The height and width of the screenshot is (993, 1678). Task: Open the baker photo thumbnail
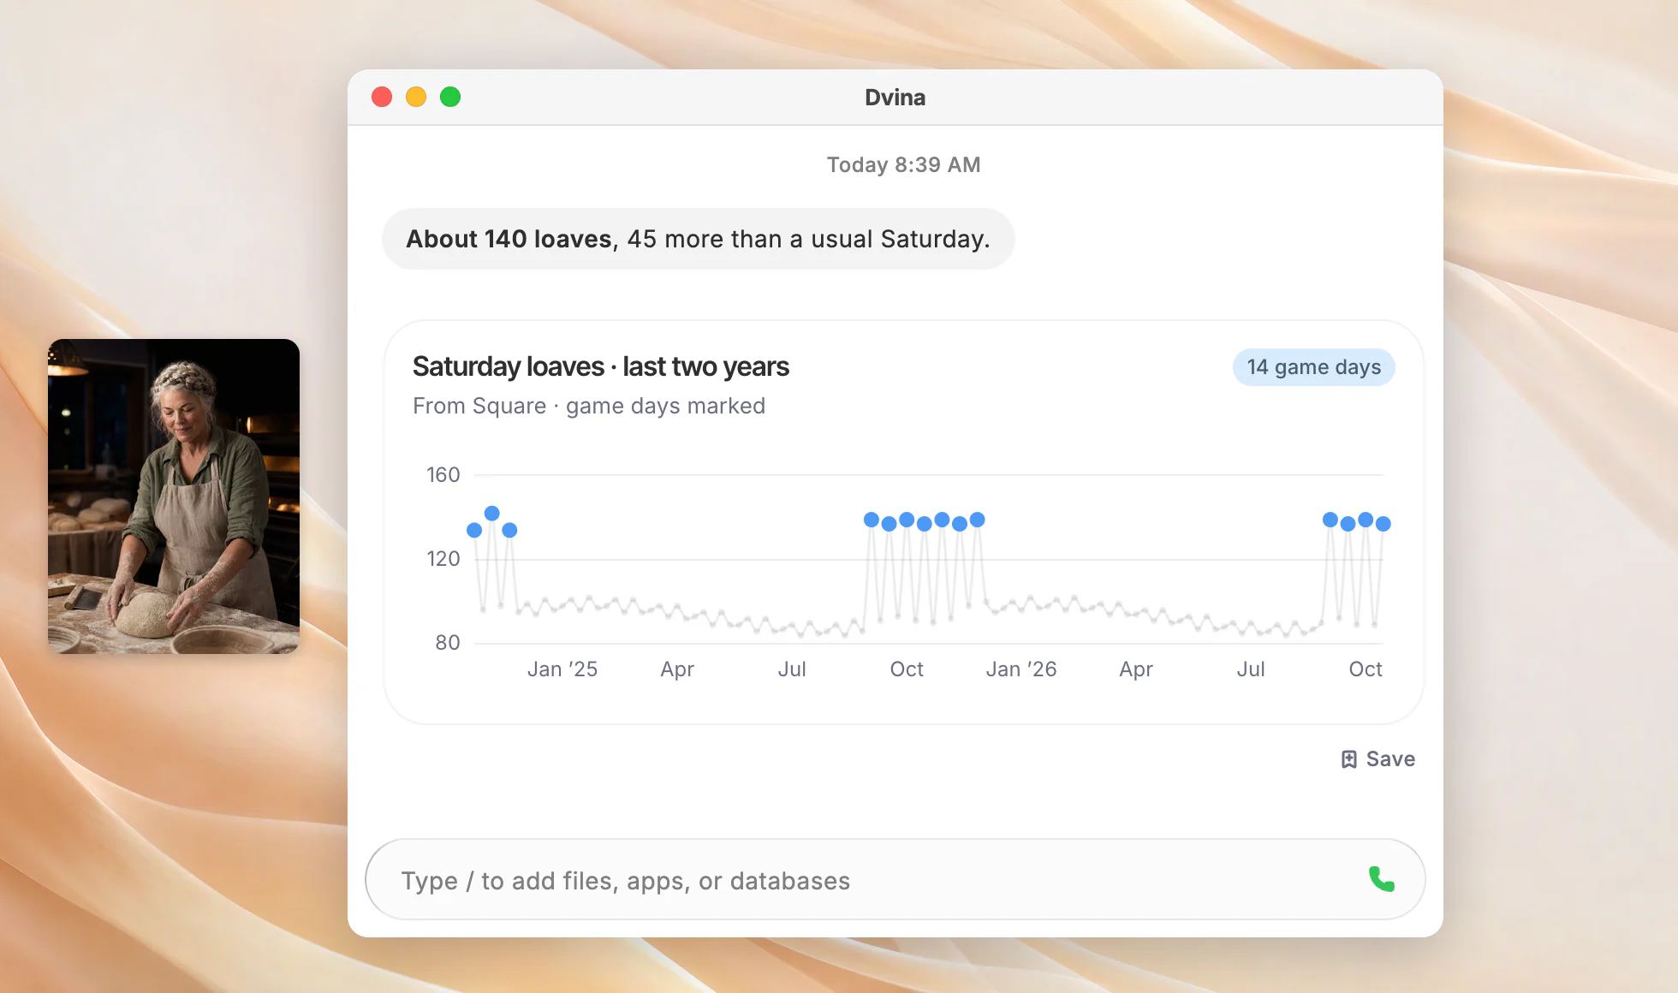174,496
